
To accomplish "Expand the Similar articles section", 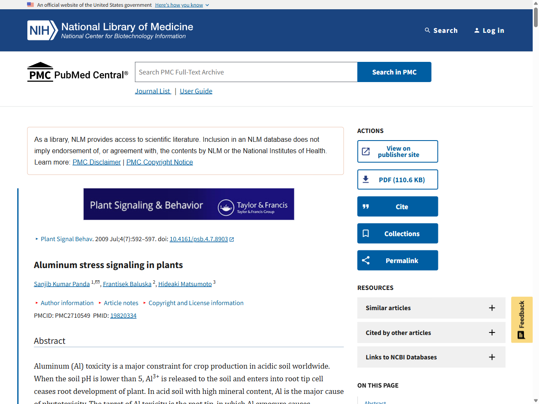I will pos(431,308).
